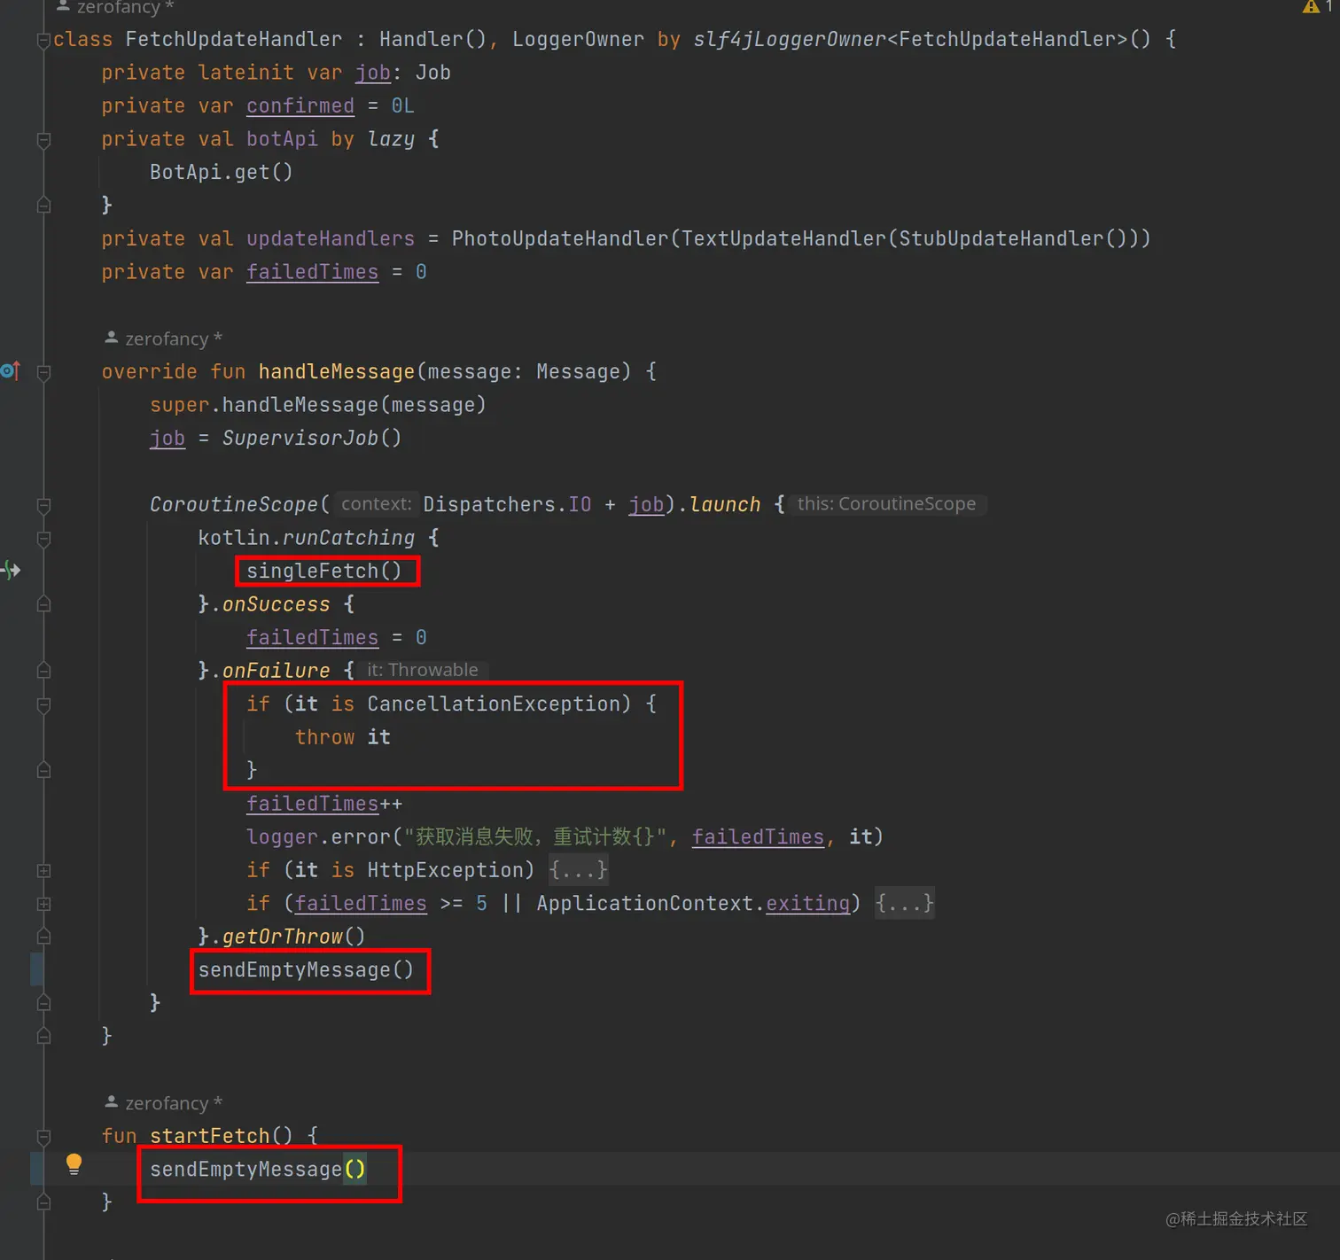Expand the failedTimes >= 5 gutter fold marker

pos(43,904)
